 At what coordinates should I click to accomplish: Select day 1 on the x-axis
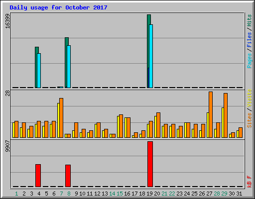click(x=16, y=194)
